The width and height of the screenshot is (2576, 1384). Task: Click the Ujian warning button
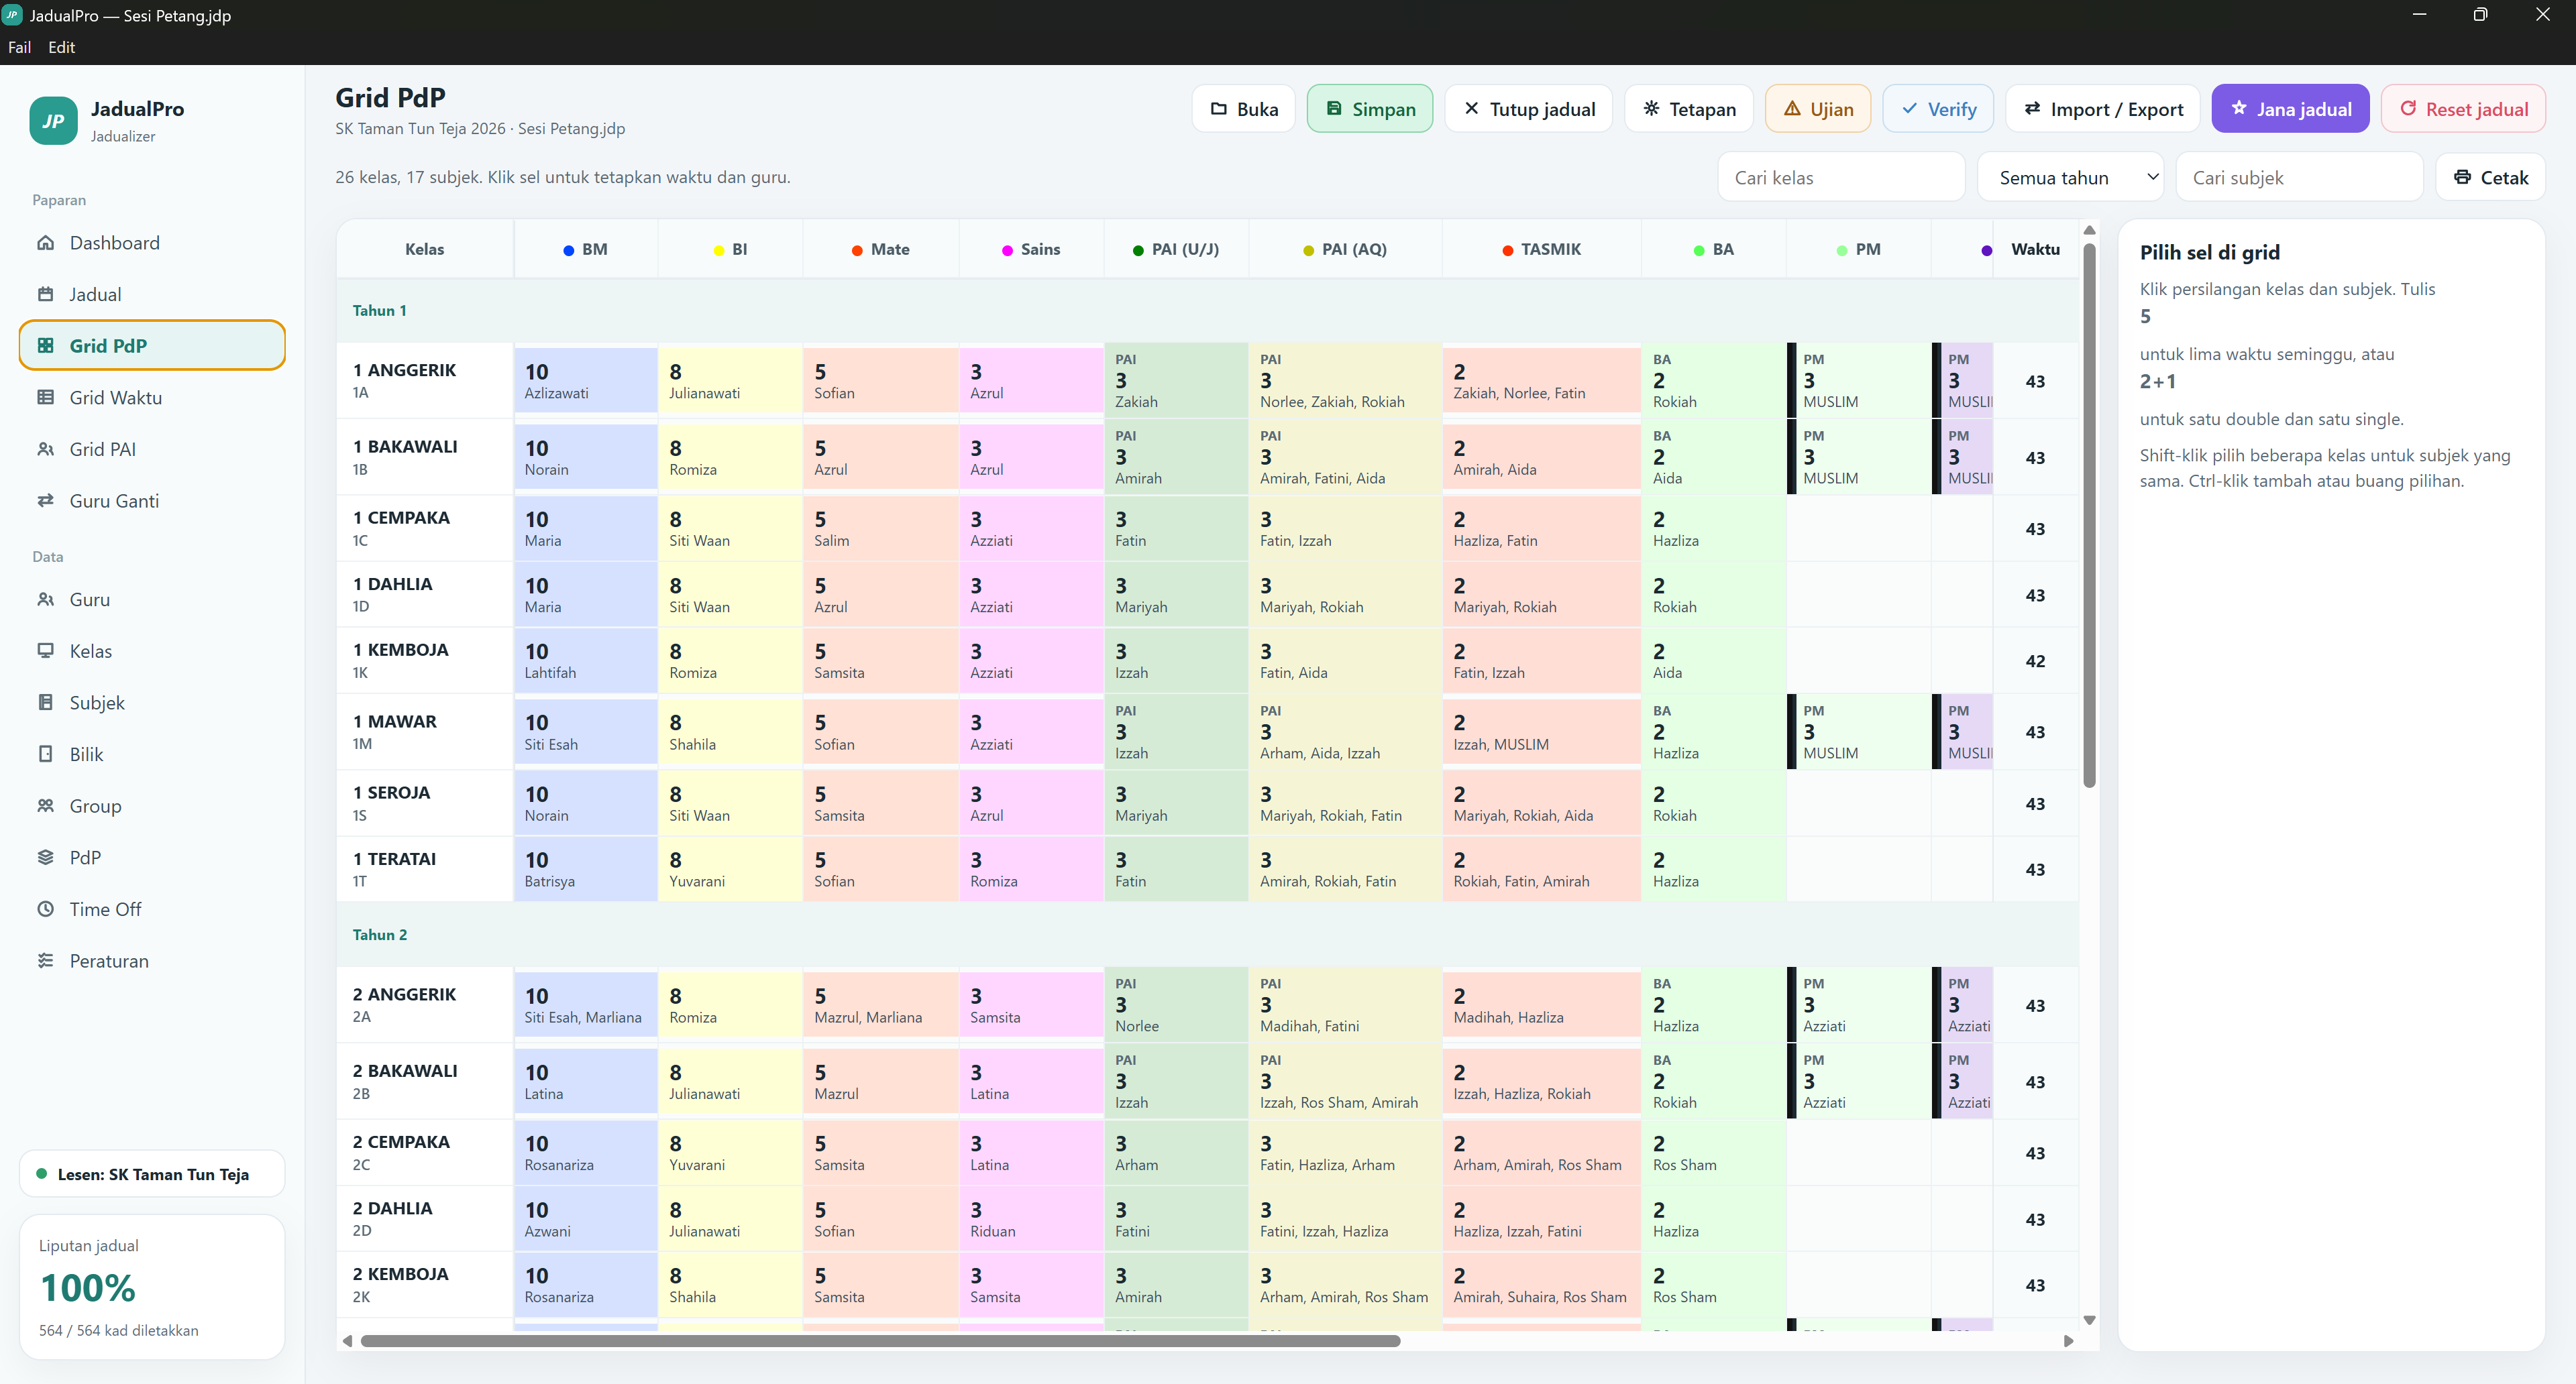[1817, 109]
